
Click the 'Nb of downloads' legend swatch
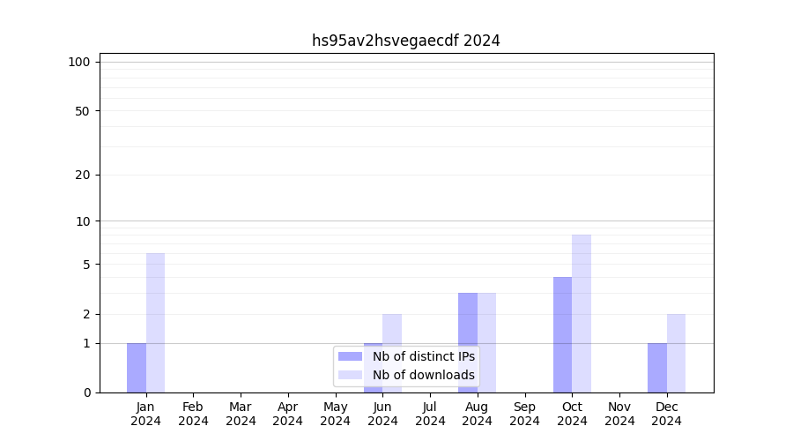click(350, 375)
